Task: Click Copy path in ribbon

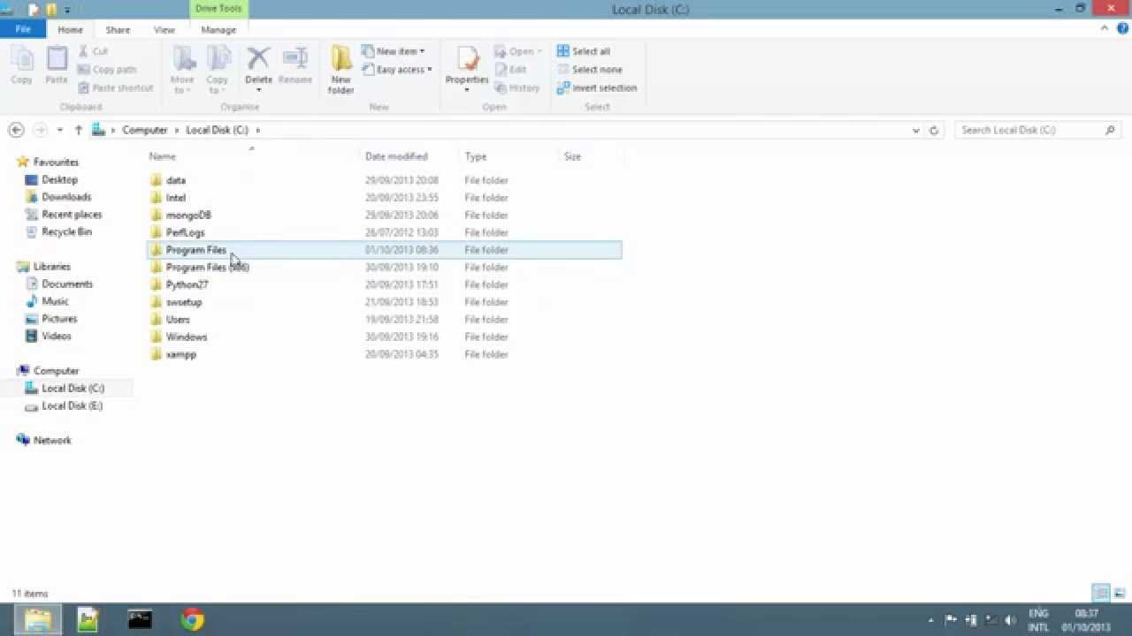Action: [107, 70]
